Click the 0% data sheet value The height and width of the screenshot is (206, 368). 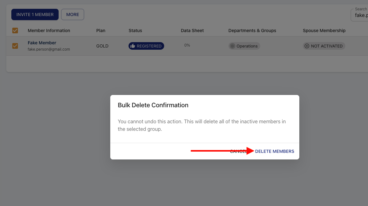[187, 45]
